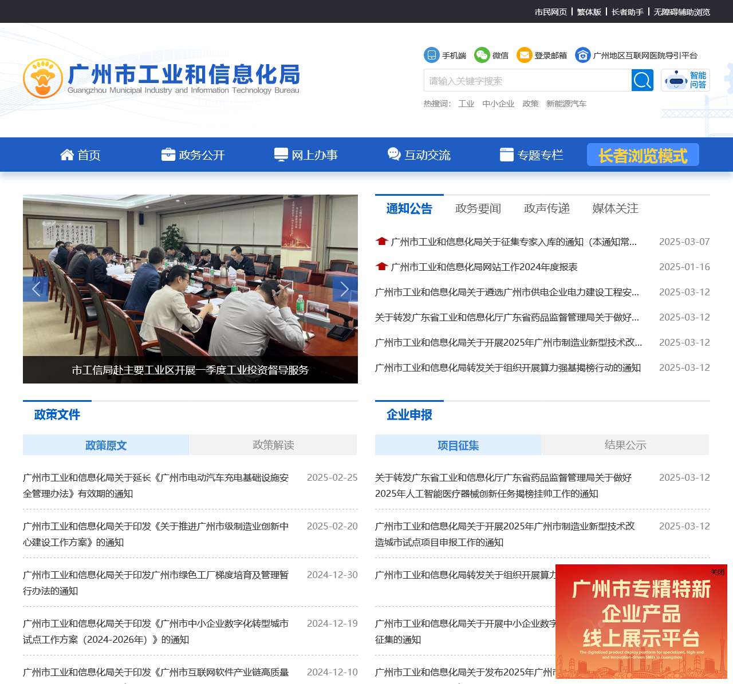Click the login mailbox (登录邮箱) icon
This screenshot has height=684, width=733.
point(525,55)
